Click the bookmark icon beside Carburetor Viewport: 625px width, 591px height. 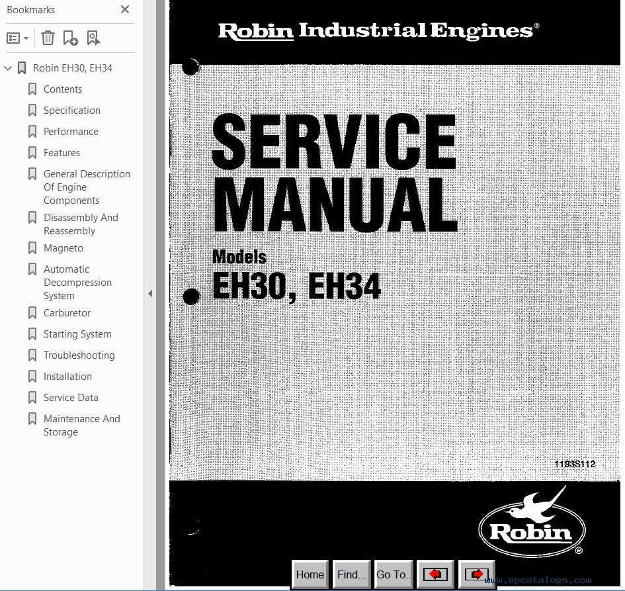32,313
